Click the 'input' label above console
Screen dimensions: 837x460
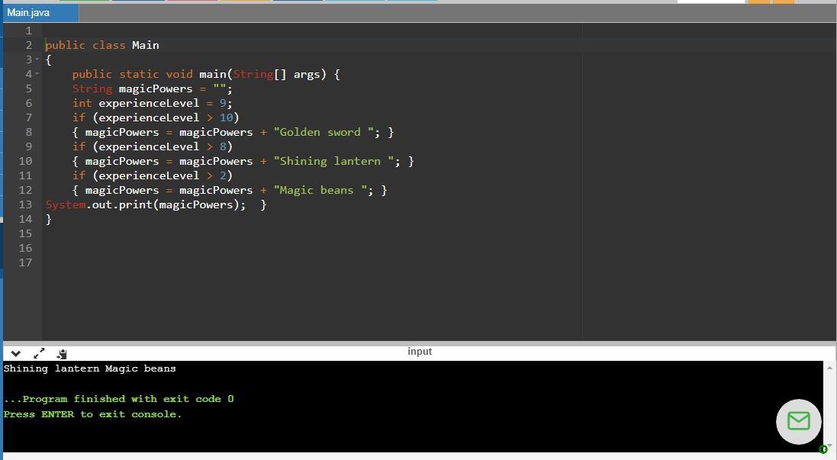[420, 351]
